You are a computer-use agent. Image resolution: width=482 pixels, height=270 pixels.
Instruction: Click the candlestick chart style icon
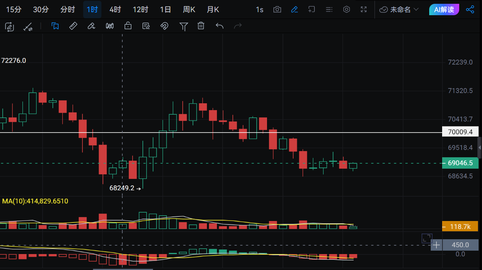[110, 26]
